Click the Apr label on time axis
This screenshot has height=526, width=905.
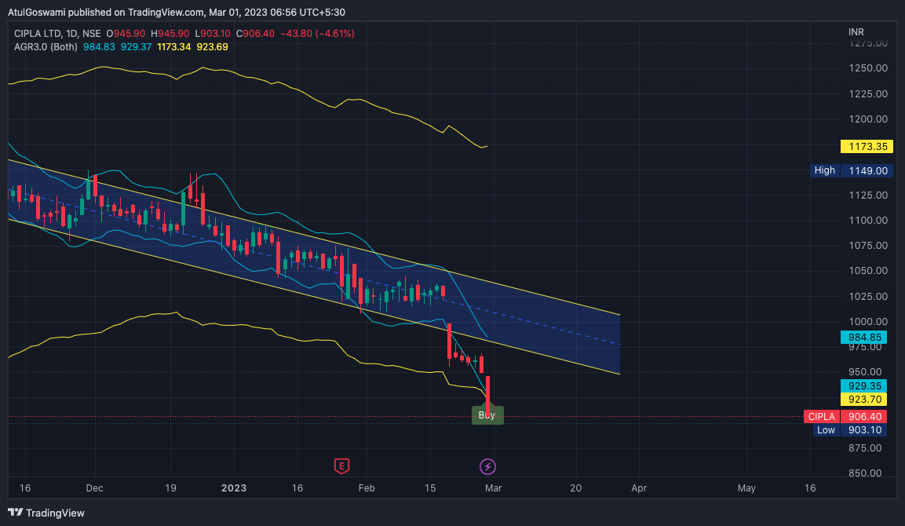tap(639, 488)
